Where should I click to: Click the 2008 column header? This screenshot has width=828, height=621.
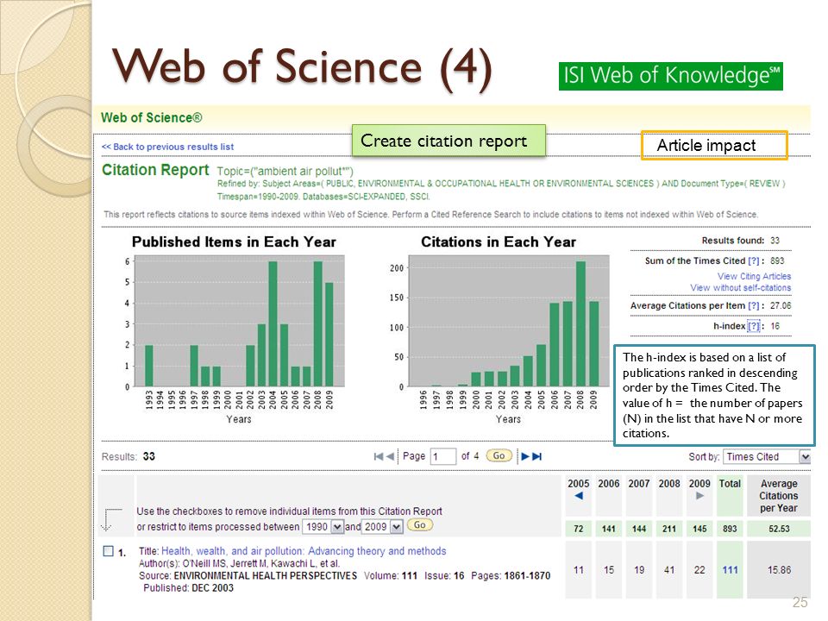[x=669, y=484]
